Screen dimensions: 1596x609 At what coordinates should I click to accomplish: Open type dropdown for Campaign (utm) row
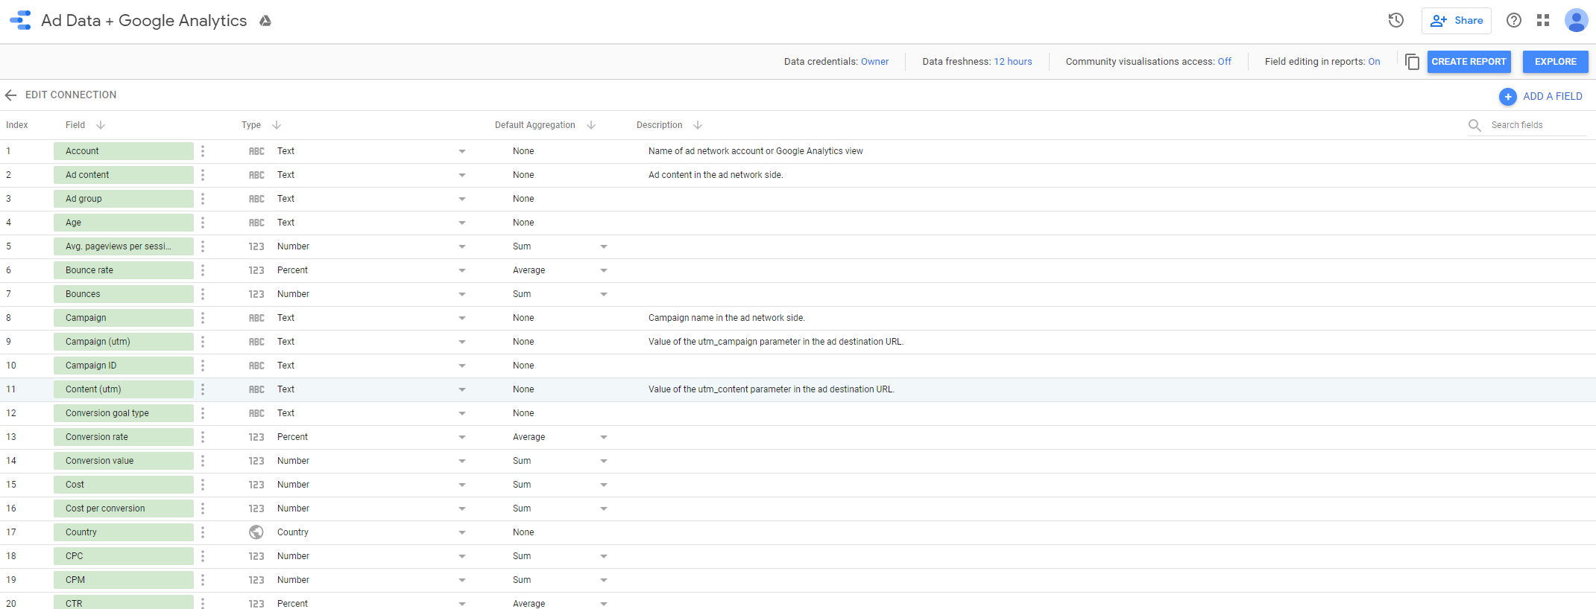tap(462, 342)
